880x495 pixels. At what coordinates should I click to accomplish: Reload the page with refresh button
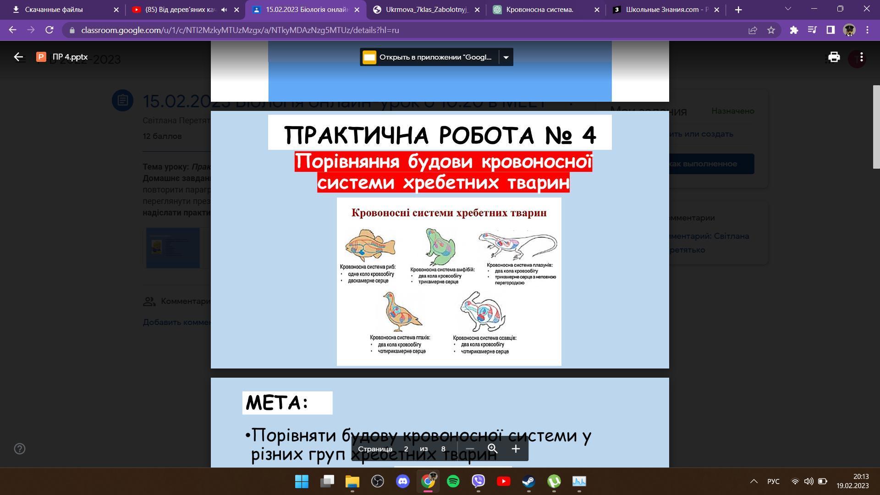(49, 30)
